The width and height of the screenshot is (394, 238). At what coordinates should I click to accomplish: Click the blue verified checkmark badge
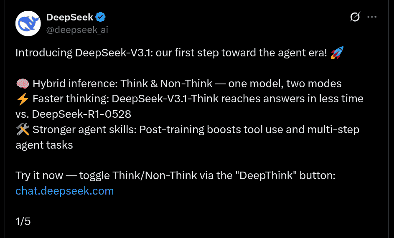(x=101, y=17)
